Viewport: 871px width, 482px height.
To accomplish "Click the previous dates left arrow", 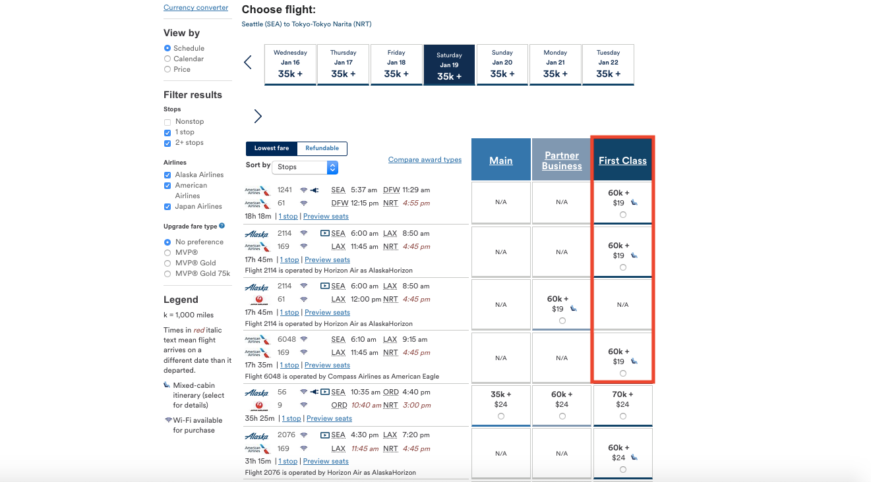I will point(248,63).
